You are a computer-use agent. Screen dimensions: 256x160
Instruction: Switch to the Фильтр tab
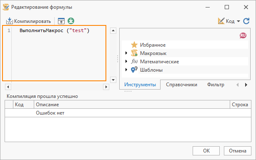[x=216, y=85]
